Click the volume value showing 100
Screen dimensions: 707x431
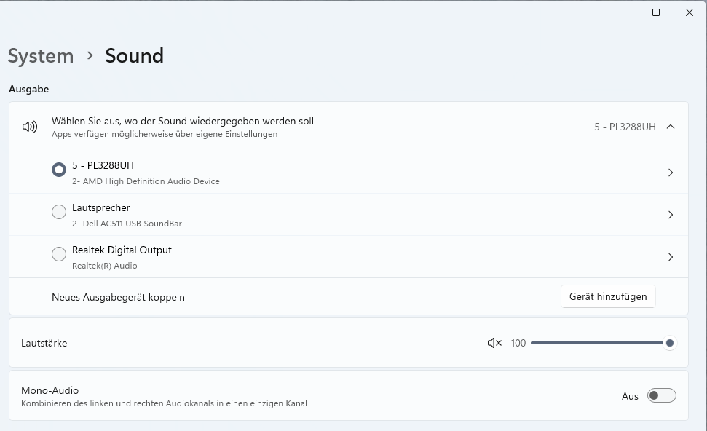click(518, 342)
